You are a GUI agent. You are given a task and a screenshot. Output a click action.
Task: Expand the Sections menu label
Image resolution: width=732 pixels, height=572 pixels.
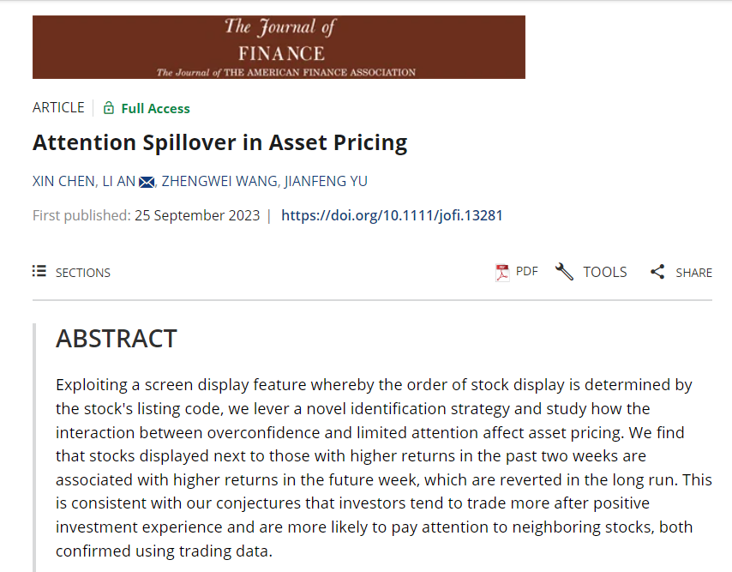83,273
